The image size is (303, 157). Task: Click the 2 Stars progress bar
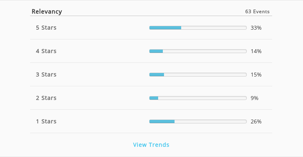(x=198, y=98)
